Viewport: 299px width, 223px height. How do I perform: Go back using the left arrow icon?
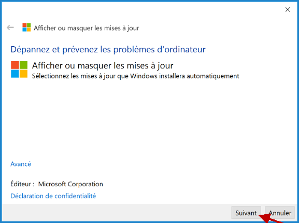[10, 27]
